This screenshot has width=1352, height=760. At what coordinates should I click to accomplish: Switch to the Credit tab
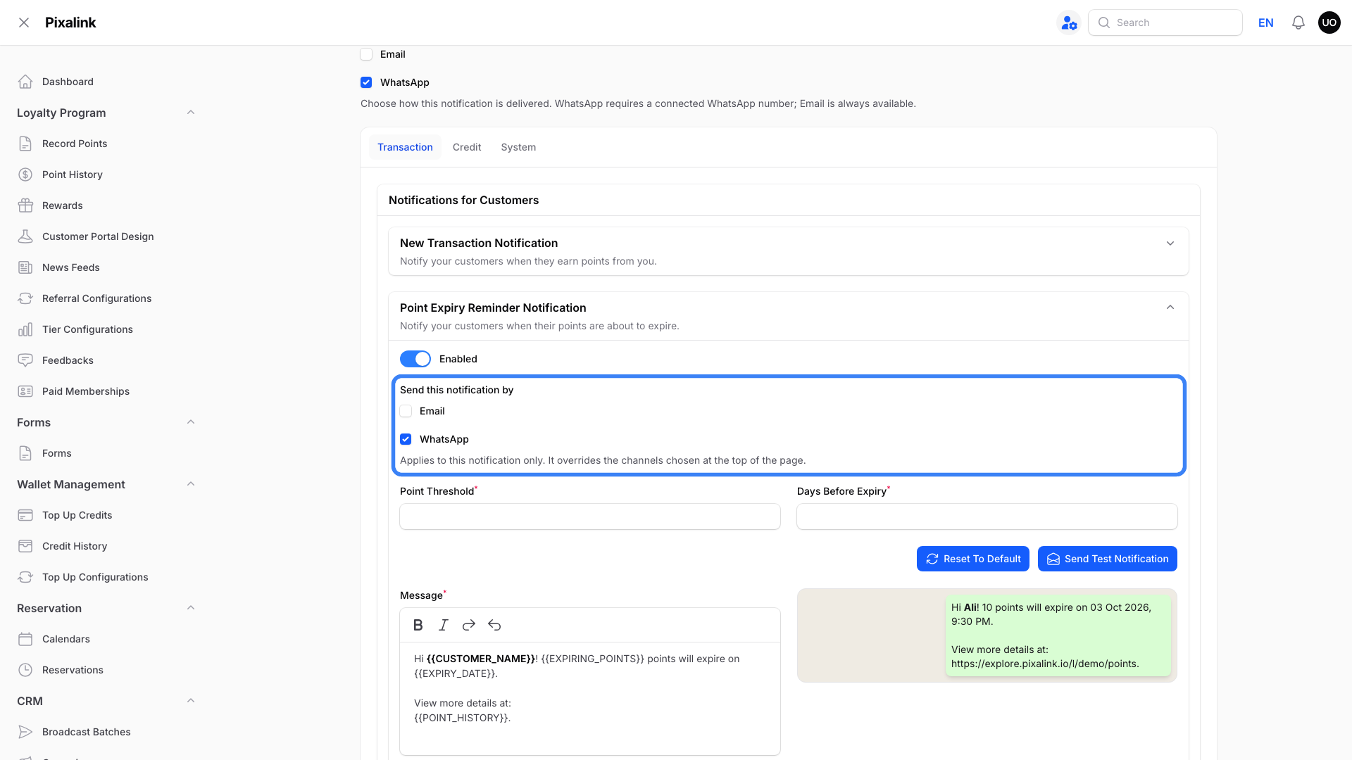467,147
